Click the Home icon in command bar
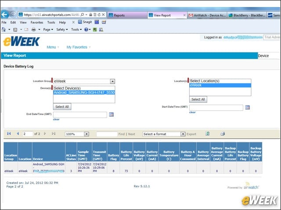Image resolution: width=281 pixels, height=210 pixels. coord(4,29)
